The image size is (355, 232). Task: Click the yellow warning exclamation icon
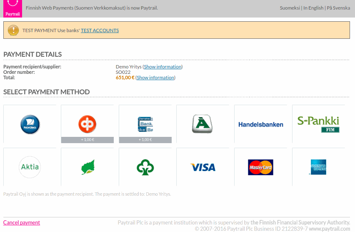coord(13,30)
